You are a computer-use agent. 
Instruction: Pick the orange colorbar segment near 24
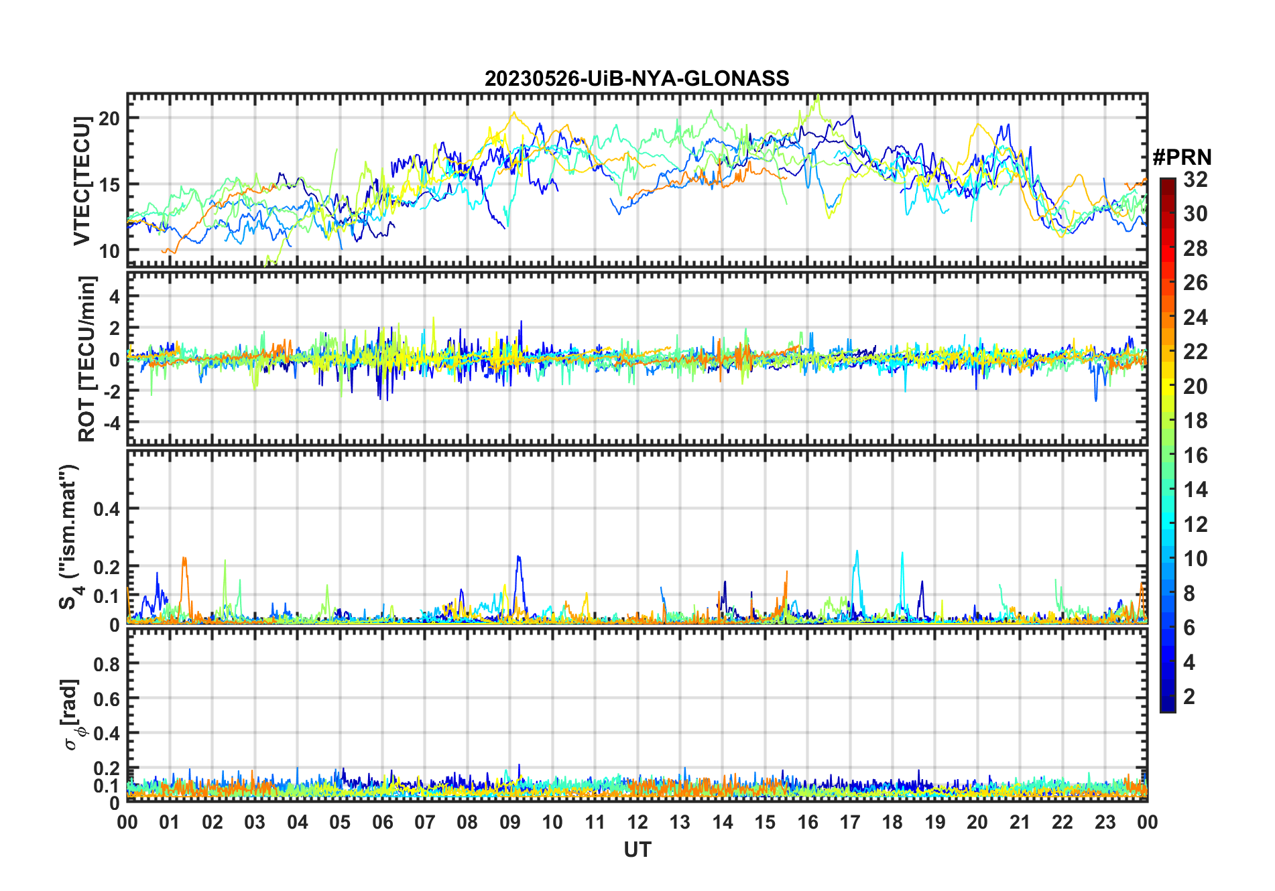[x=1168, y=320]
